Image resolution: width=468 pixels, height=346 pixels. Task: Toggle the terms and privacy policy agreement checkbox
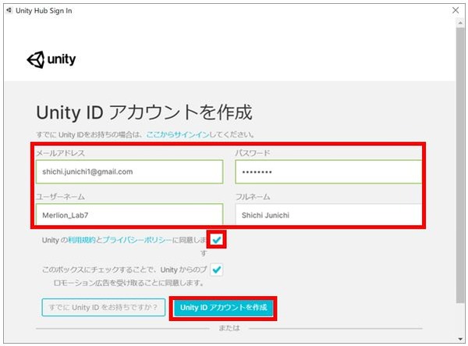click(217, 239)
